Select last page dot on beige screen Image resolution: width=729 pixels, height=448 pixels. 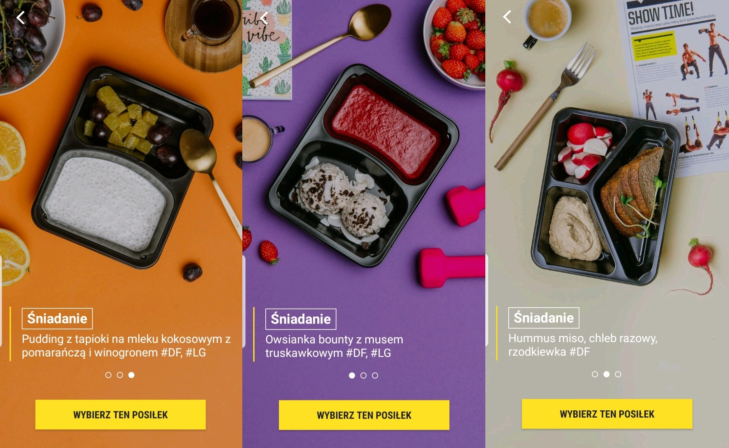point(618,374)
